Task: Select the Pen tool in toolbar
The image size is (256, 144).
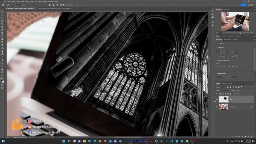Action: [x=2, y=57]
